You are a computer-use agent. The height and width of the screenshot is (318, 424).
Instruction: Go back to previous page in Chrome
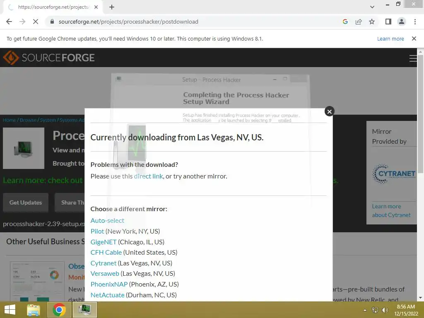point(9,22)
